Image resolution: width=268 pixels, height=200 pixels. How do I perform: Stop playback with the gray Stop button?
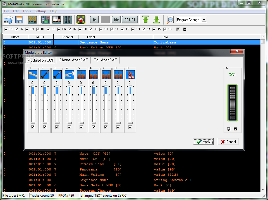[105, 20]
